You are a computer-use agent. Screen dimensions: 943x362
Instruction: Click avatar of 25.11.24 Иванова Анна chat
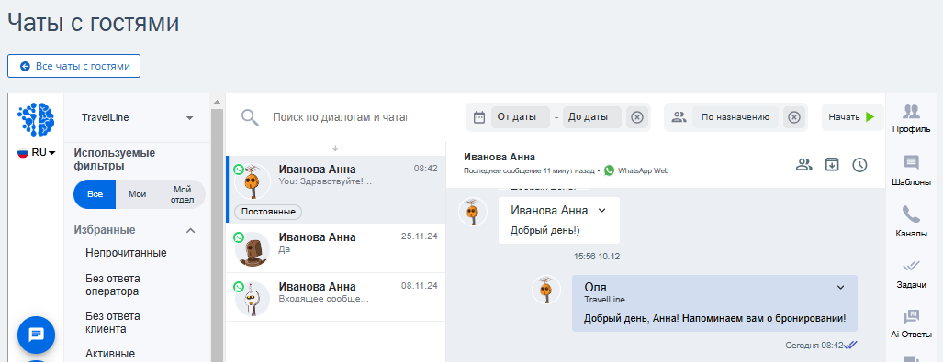coord(253,249)
